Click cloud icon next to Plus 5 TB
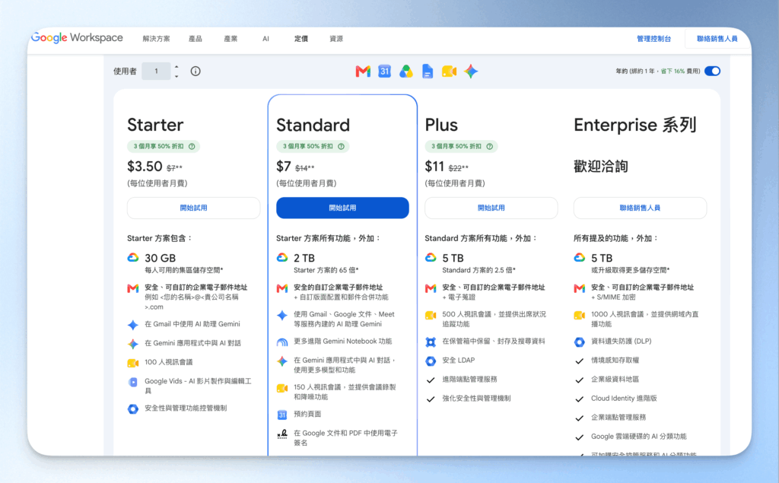779x483 pixels. coord(431,258)
